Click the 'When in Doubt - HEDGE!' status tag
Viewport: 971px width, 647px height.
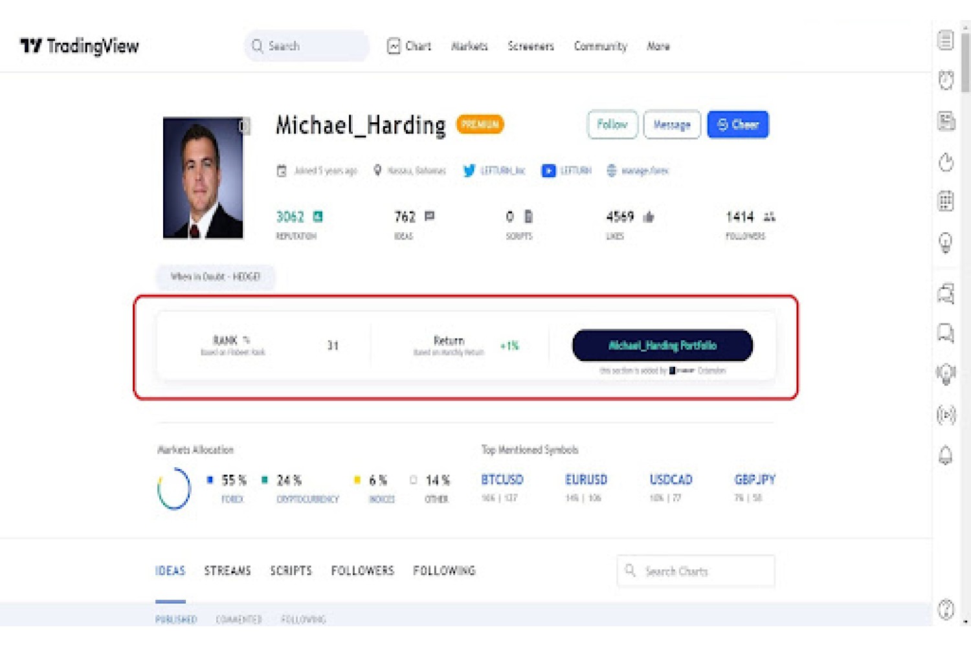(x=216, y=277)
